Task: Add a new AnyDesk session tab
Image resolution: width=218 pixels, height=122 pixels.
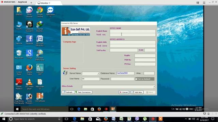Action: point(31,3)
